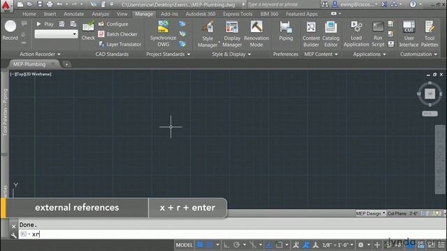The height and width of the screenshot is (251, 447).
Task: Open the Add-ins ribbon tab
Action: [x=169, y=14]
